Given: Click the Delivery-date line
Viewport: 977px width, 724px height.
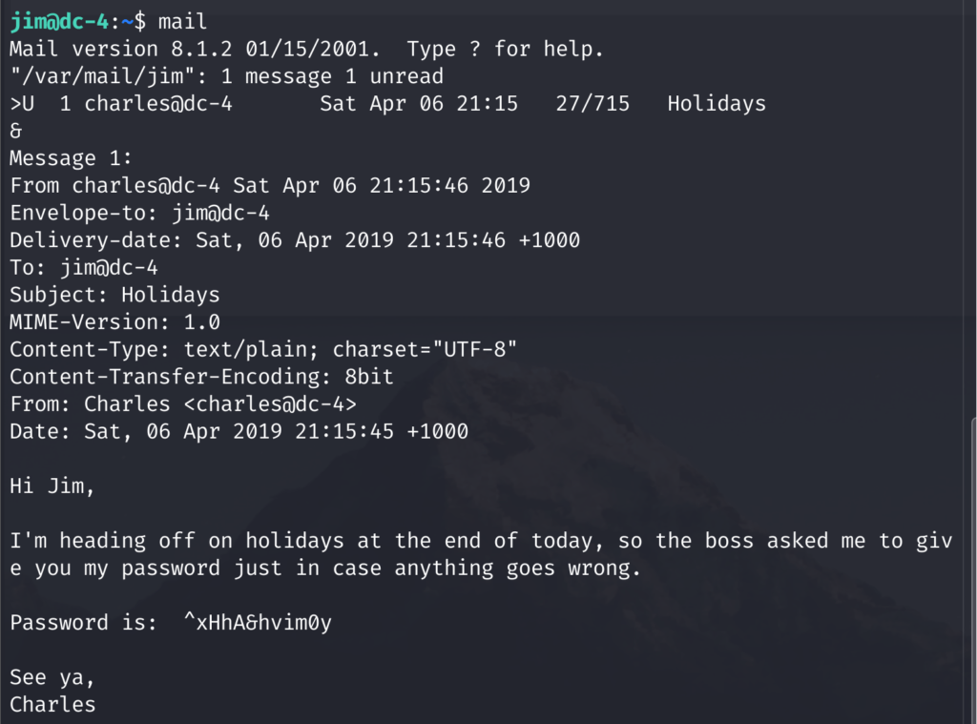Looking at the screenshot, I should [x=295, y=240].
